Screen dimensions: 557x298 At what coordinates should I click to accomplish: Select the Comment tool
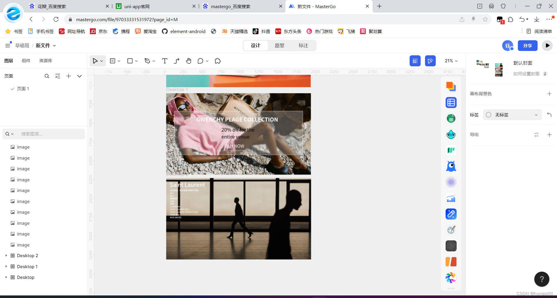[x=200, y=61]
